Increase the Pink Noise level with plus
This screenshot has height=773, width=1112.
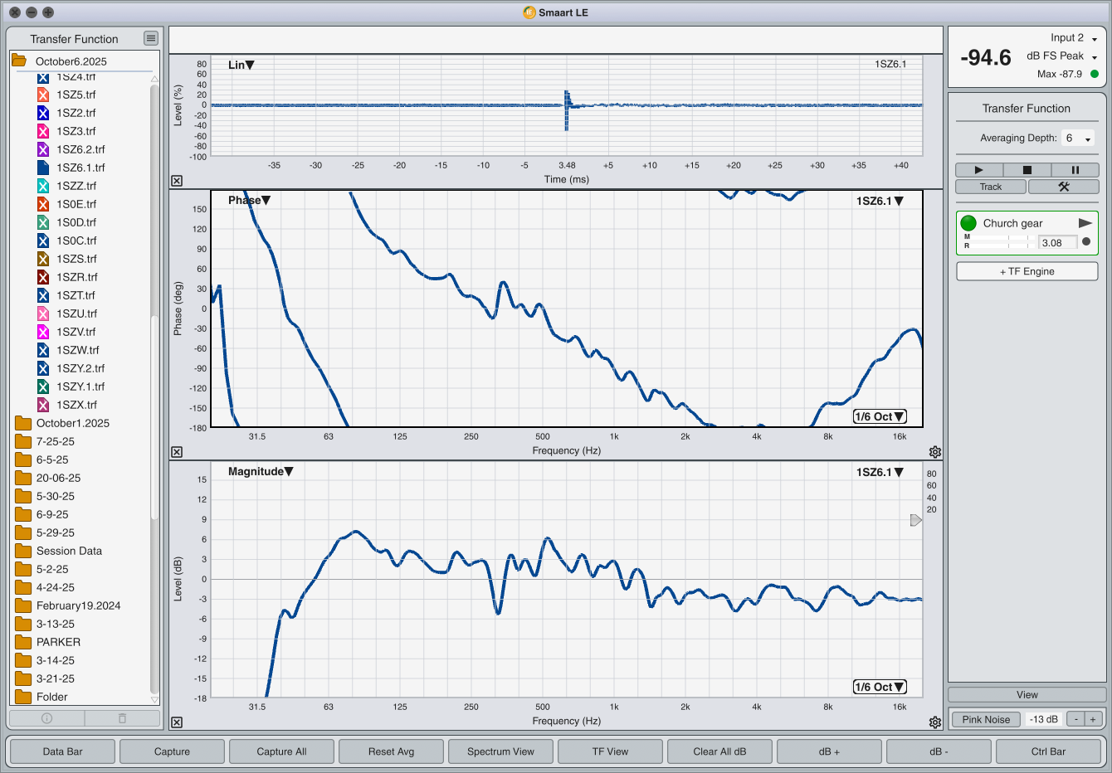coord(1093,719)
